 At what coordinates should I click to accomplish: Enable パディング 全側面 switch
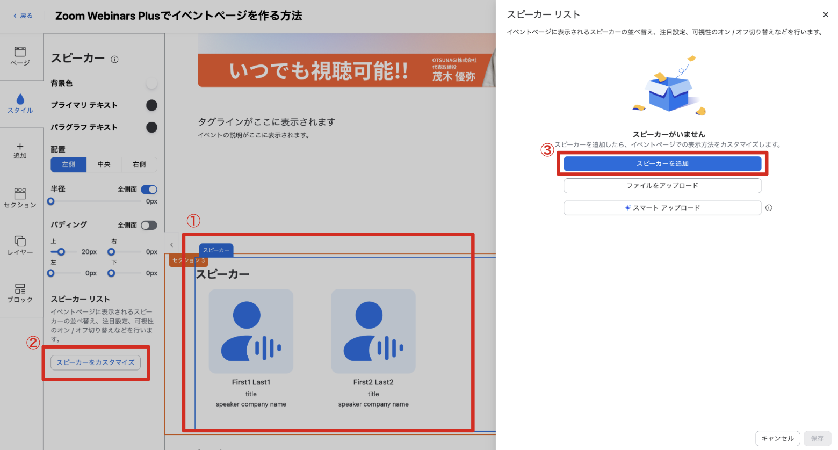[x=149, y=225]
